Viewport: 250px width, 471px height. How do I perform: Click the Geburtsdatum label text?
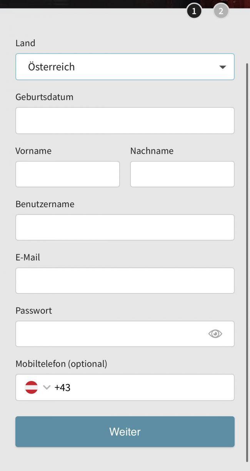pyautogui.click(x=44, y=97)
